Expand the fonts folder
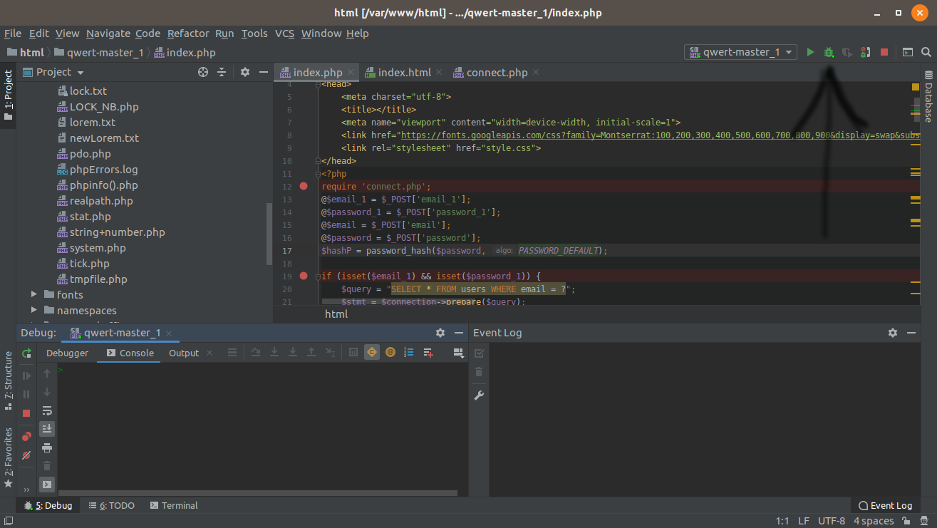This screenshot has width=937, height=528. (x=34, y=294)
